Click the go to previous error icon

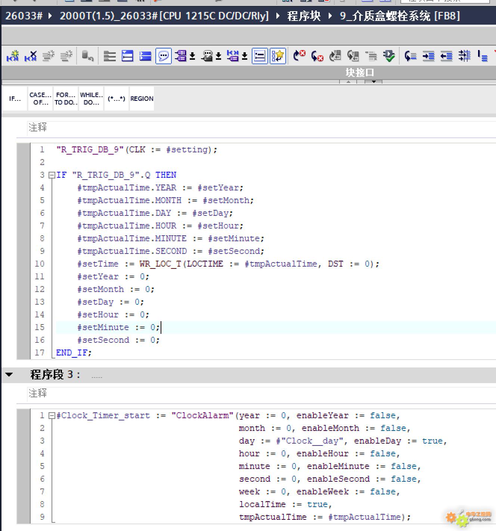[299, 56]
